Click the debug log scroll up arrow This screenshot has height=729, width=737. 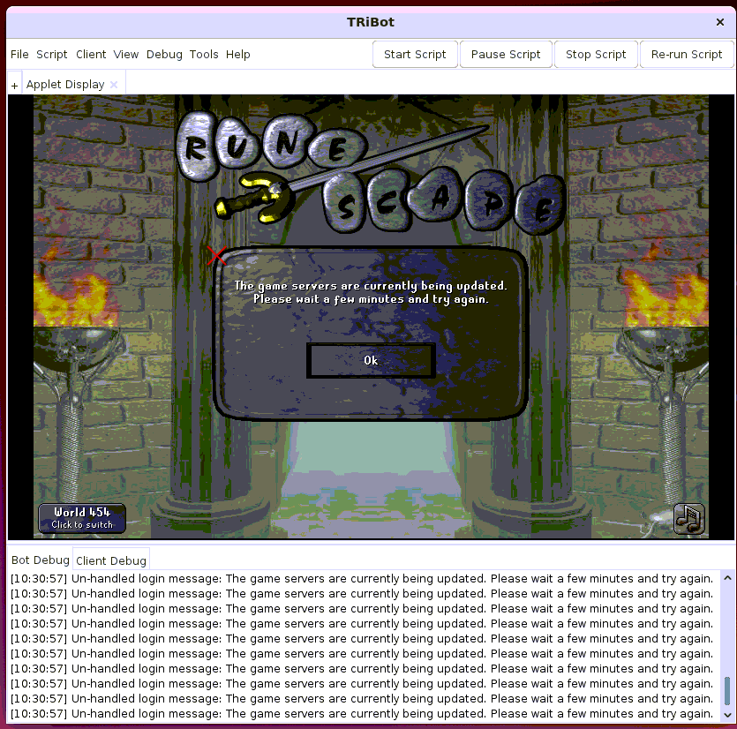(x=727, y=578)
